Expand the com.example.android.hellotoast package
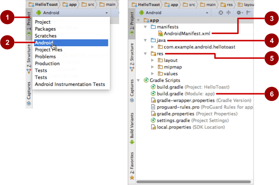Viewport: 279px width, 185px height. pyautogui.click(x=152, y=47)
